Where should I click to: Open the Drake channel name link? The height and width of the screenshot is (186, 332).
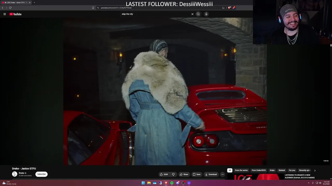(22, 173)
